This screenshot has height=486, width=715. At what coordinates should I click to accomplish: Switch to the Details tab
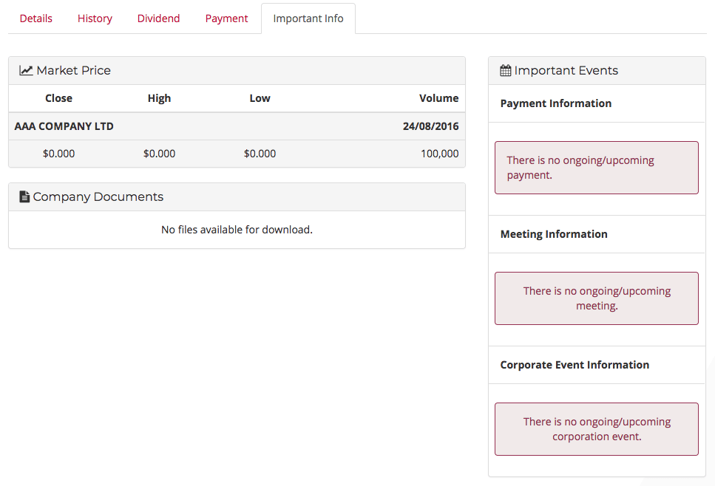click(35, 18)
